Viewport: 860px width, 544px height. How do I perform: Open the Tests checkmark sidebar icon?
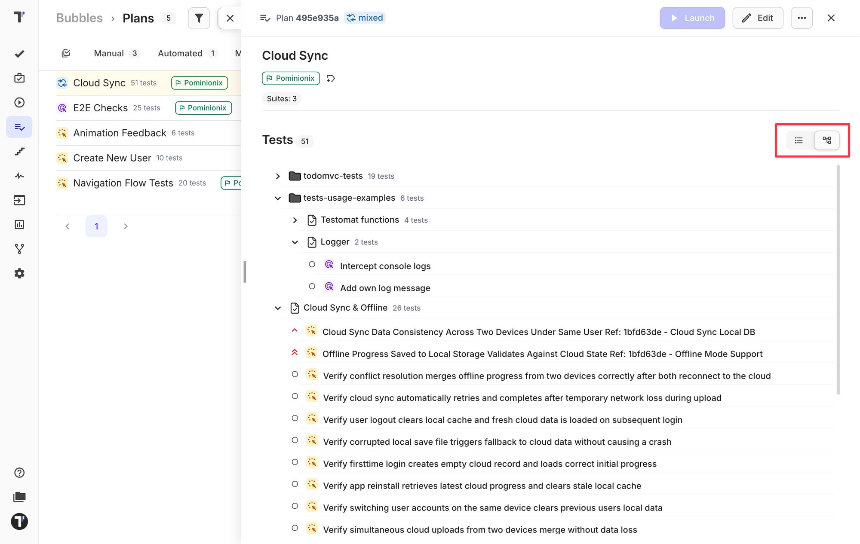(19, 54)
